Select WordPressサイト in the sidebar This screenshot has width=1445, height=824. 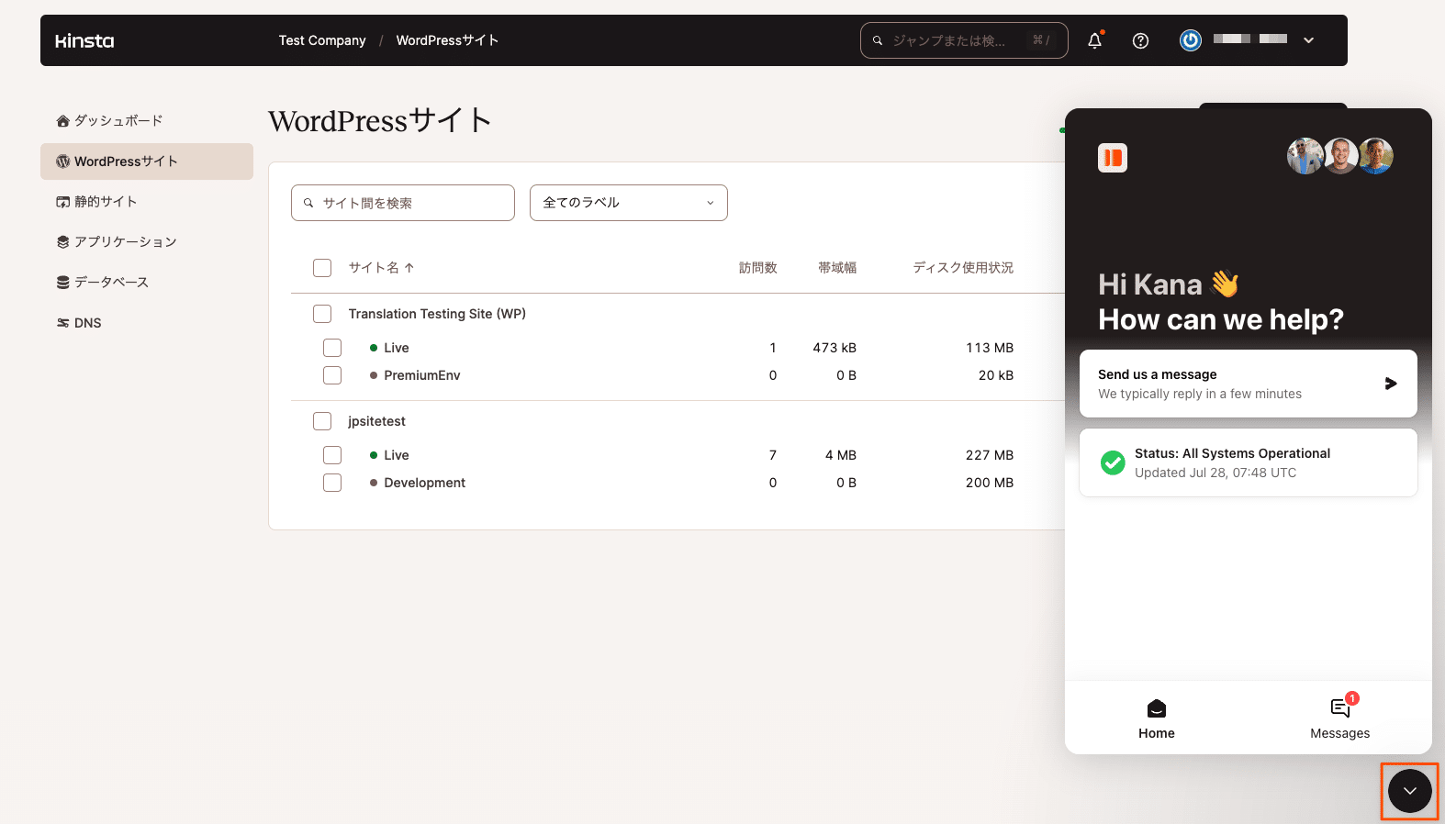147,161
